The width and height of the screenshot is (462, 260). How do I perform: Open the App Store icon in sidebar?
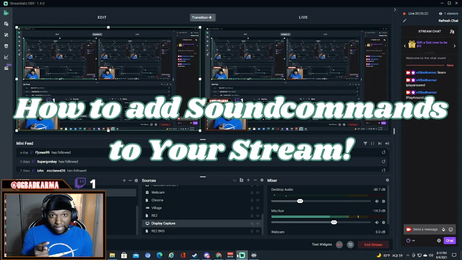[6, 46]
